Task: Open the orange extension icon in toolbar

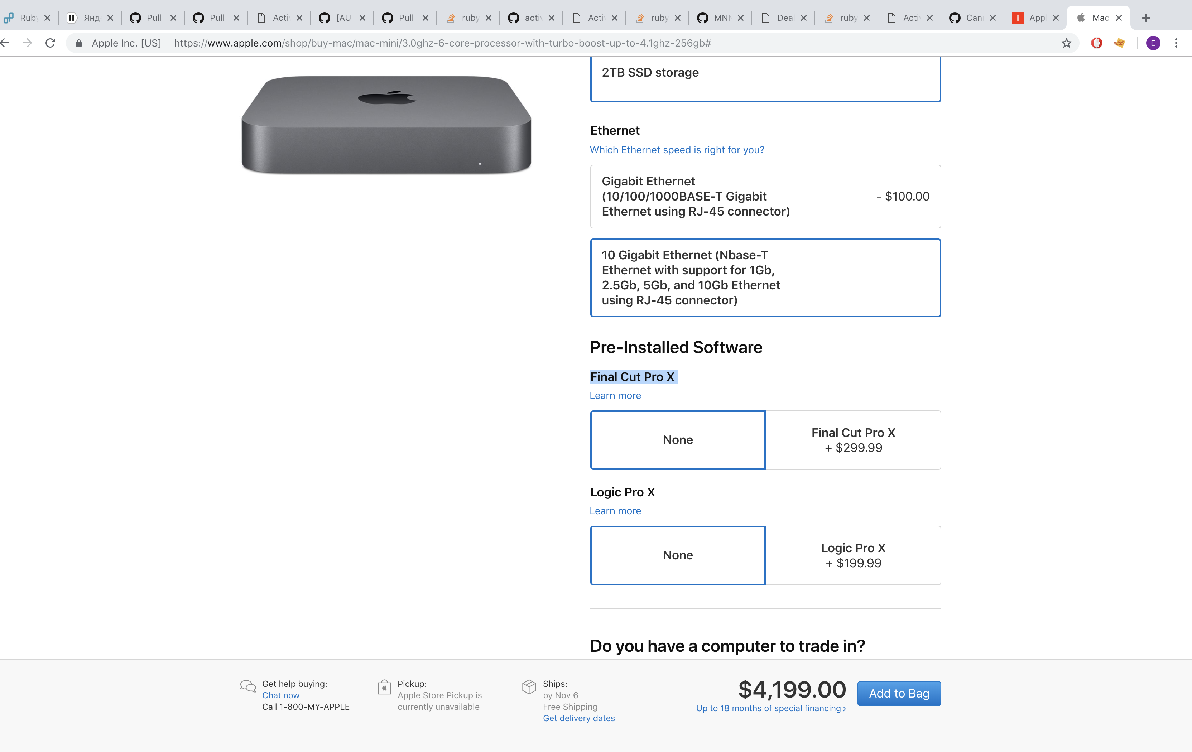Action: point(1119,44)
